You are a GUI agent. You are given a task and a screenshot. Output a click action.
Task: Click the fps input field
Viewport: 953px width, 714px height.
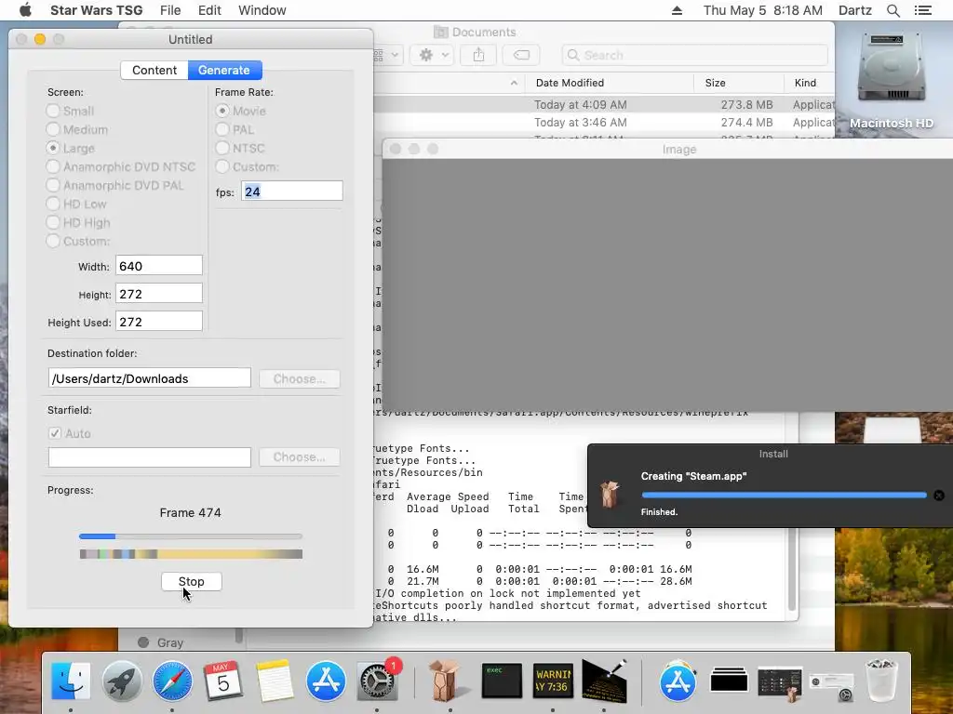point(291,192)
